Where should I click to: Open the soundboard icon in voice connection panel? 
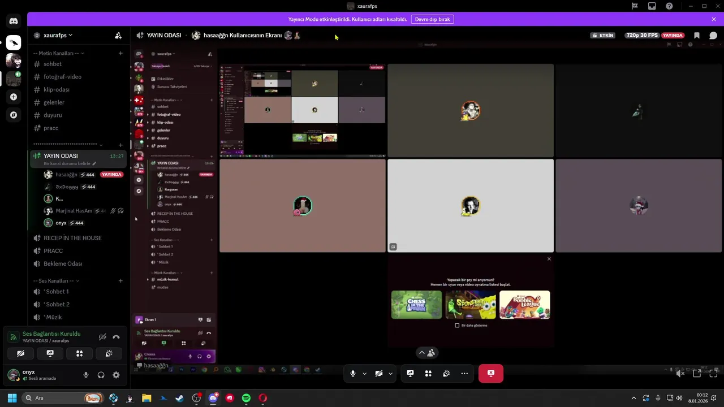click(109, 353)
